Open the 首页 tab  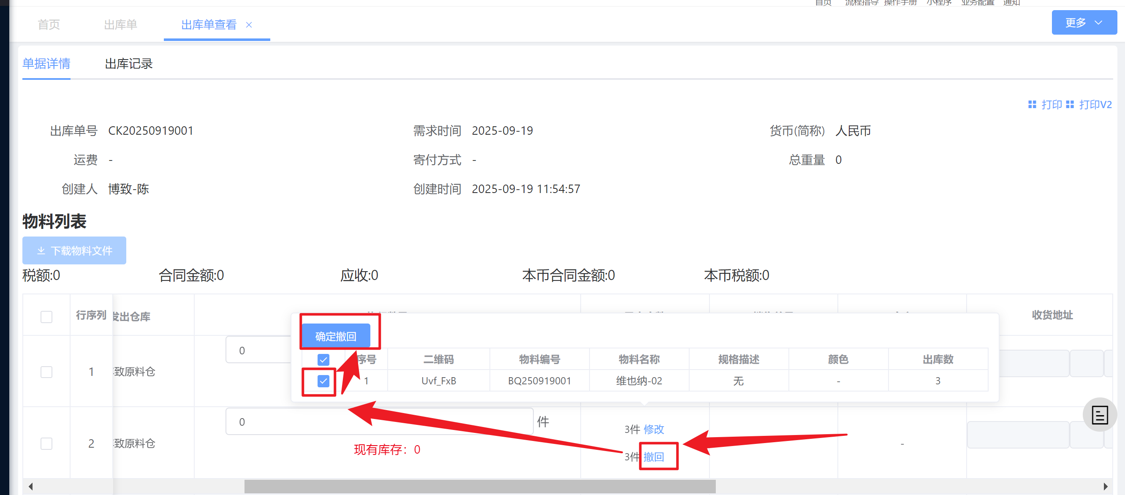(49, 24)
